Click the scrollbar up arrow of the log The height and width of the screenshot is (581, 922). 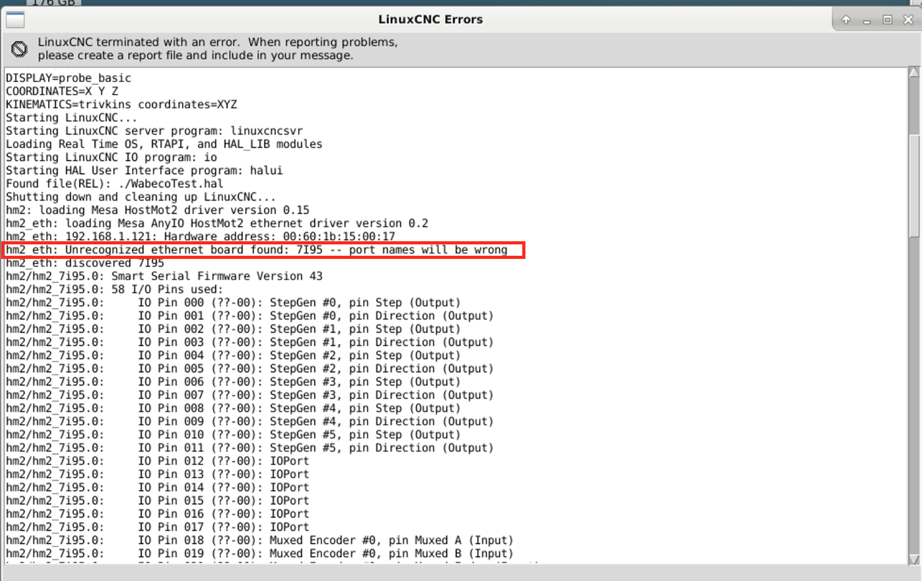coord(914,72)
